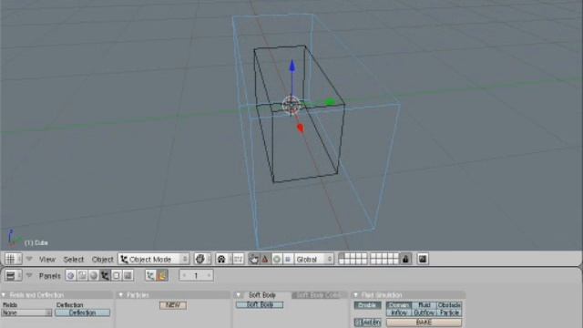Click the green Y-axis manipulator handle
Screen dimensions: 583x328
(x=330, y=102)
